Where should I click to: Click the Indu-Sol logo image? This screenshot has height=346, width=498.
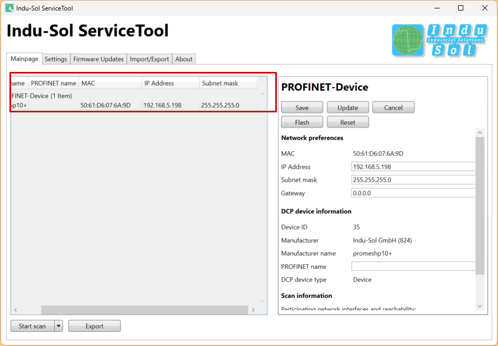[440, 40]
